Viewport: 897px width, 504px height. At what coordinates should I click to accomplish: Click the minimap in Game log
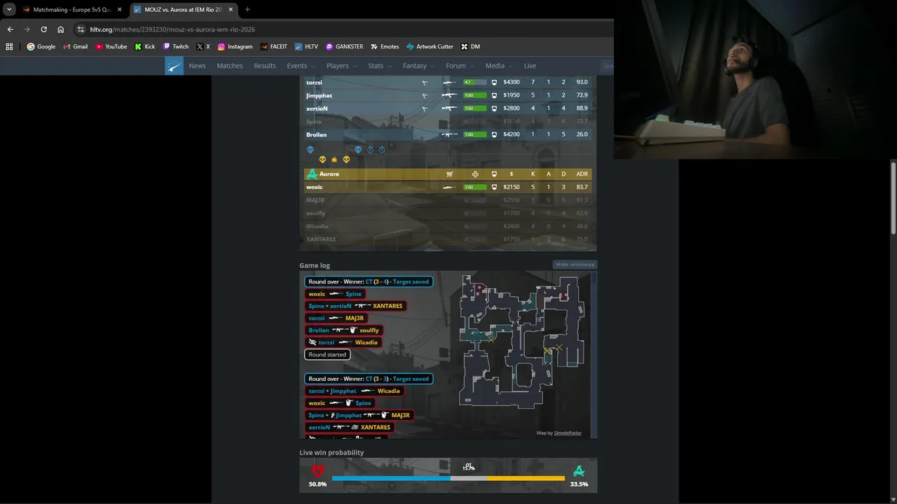(x=522, y=341)
